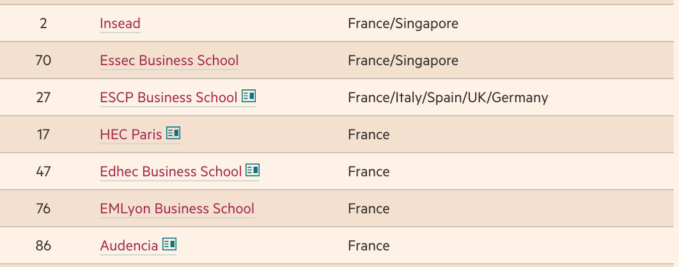Viewport: 679px width, 267px height.
Task: Follow the ESCP Business School link
Action: tap(168, 98)
